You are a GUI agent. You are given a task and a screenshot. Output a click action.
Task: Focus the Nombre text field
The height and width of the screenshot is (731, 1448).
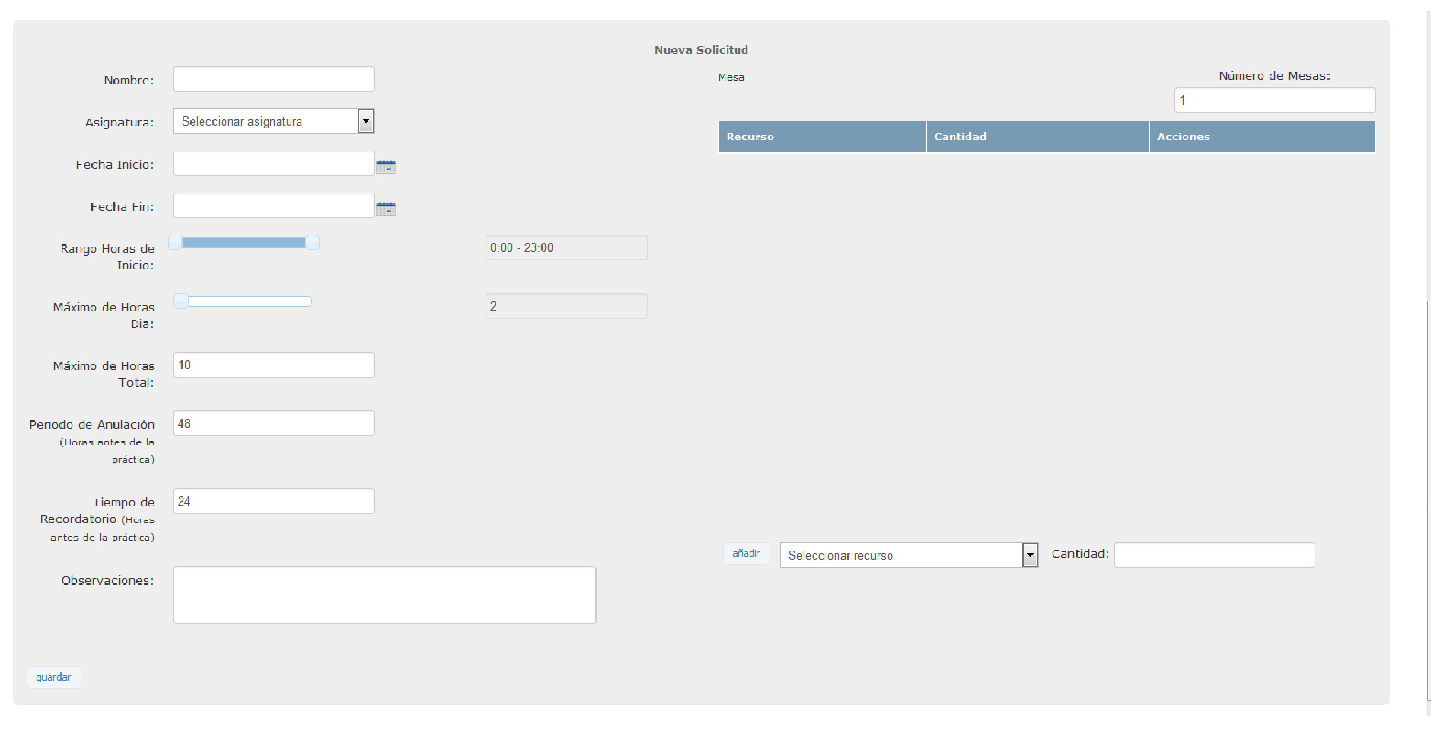point(273,79)
